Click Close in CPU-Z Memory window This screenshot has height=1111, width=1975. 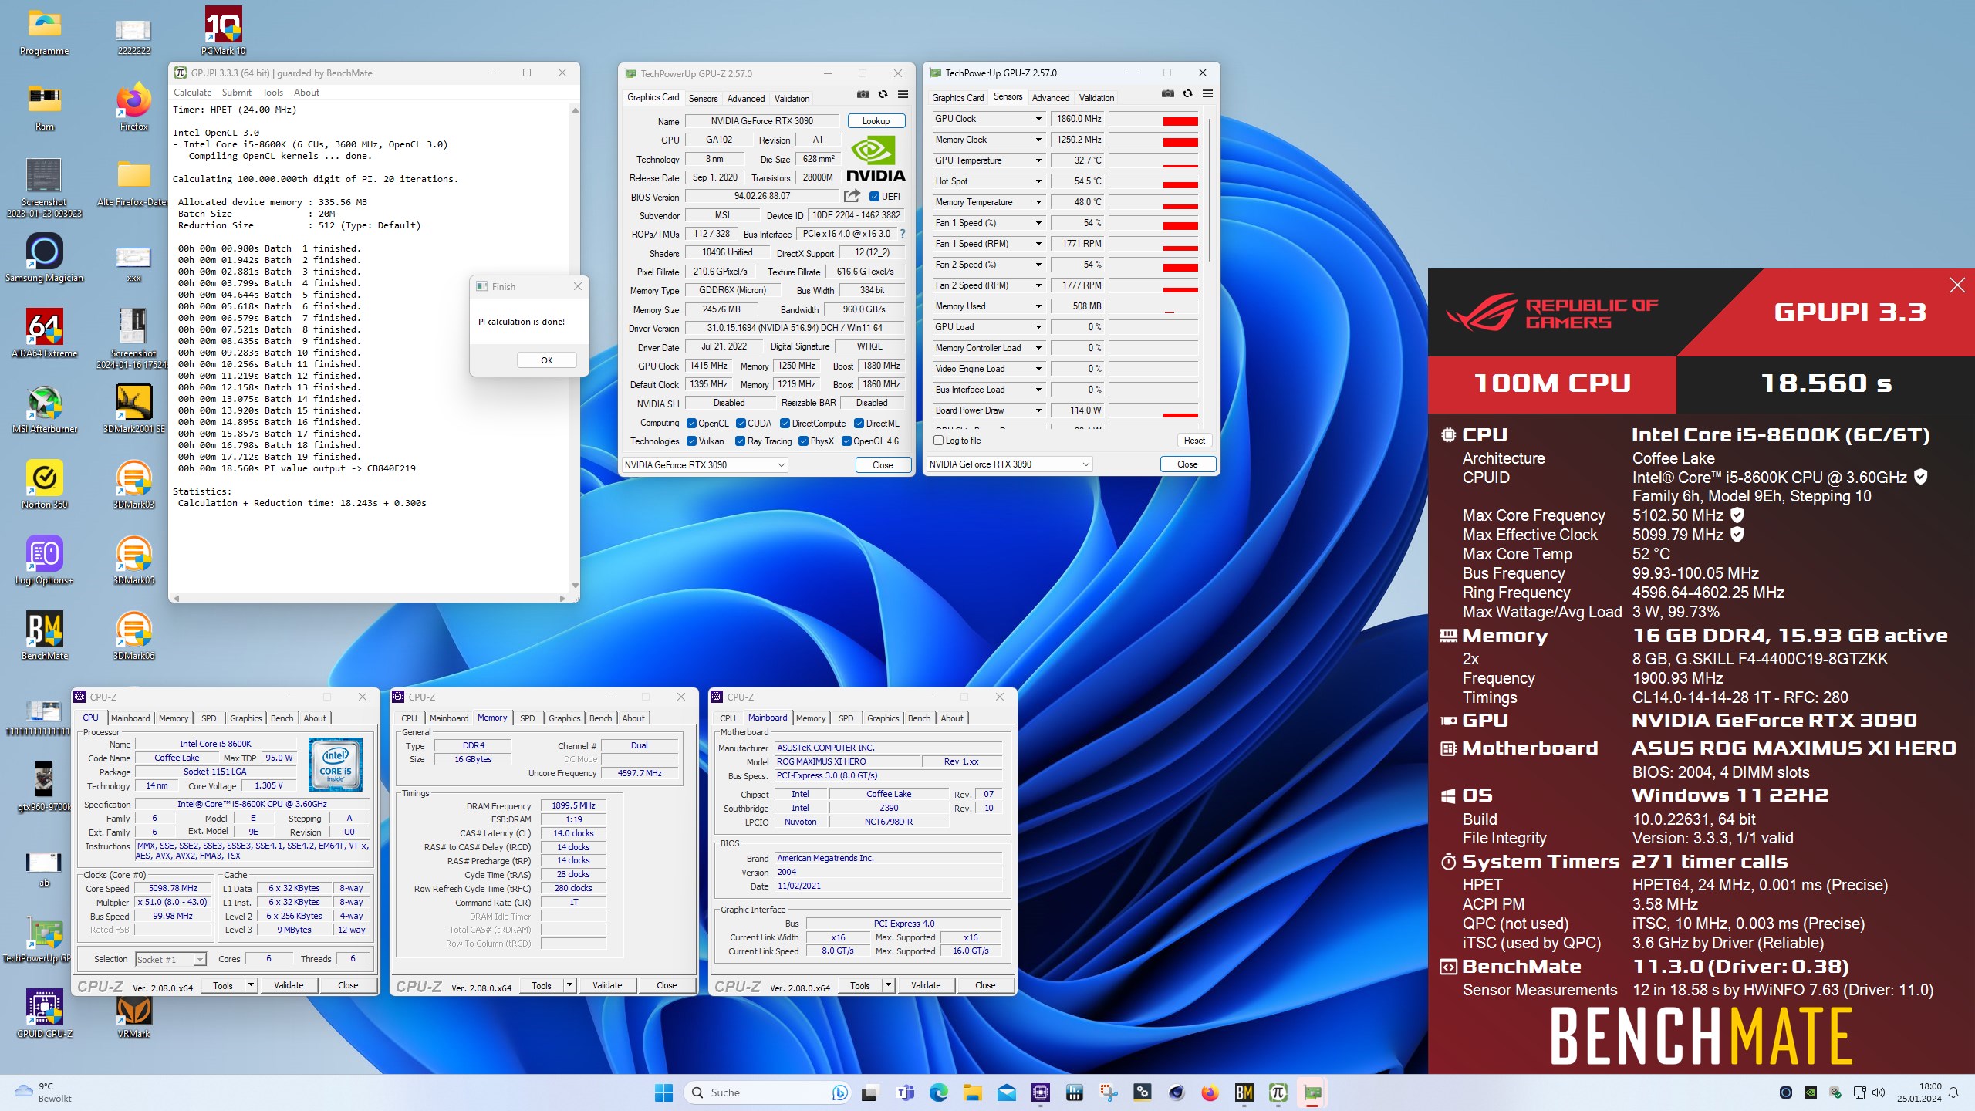coord(667,985)
